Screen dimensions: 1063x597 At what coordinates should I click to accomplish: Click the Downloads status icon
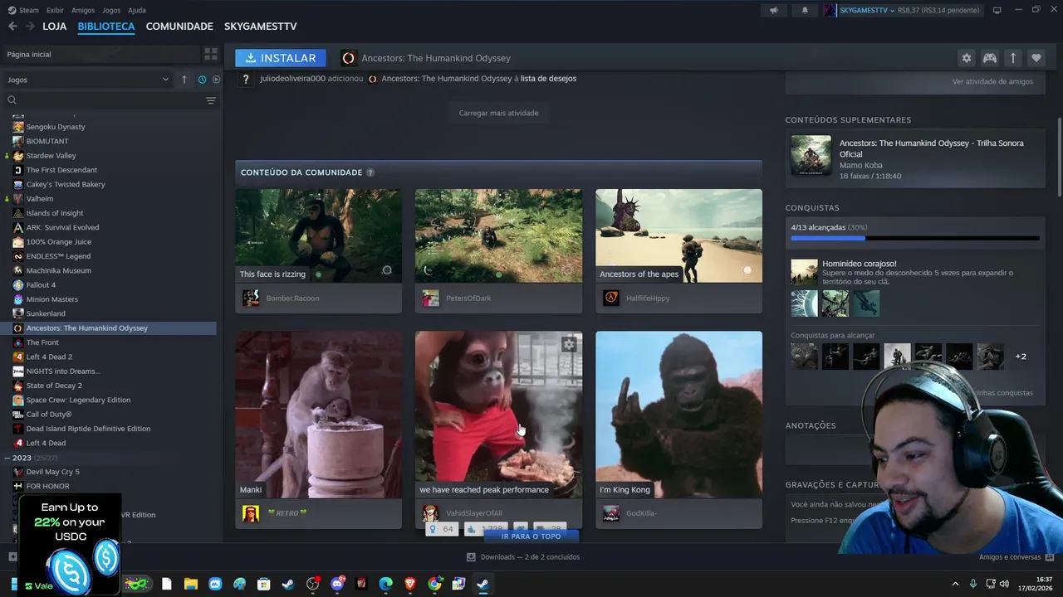pos(471,557)
